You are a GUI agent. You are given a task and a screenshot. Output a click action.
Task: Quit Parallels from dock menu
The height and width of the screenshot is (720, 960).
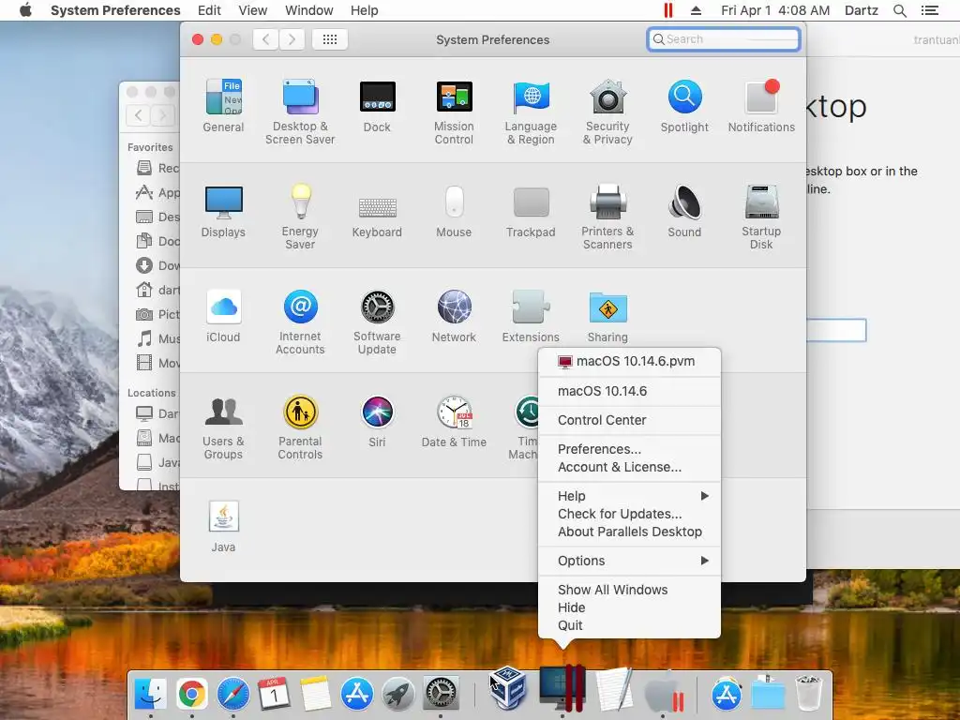point(629,625)
